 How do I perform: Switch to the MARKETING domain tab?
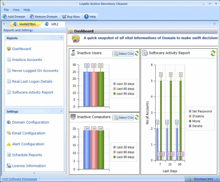[x=25, y=24]
